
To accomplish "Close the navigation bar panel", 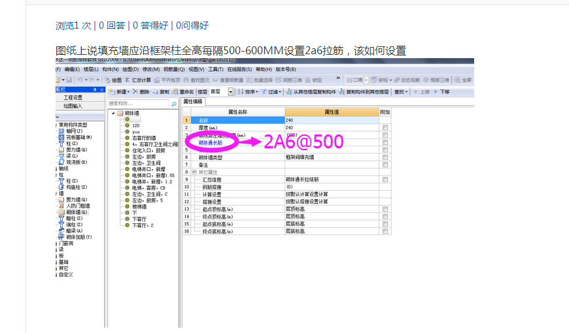I will tap(101, 89).
